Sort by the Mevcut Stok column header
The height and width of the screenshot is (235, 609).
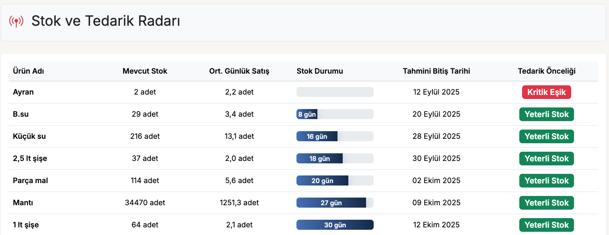click(145, 71)
